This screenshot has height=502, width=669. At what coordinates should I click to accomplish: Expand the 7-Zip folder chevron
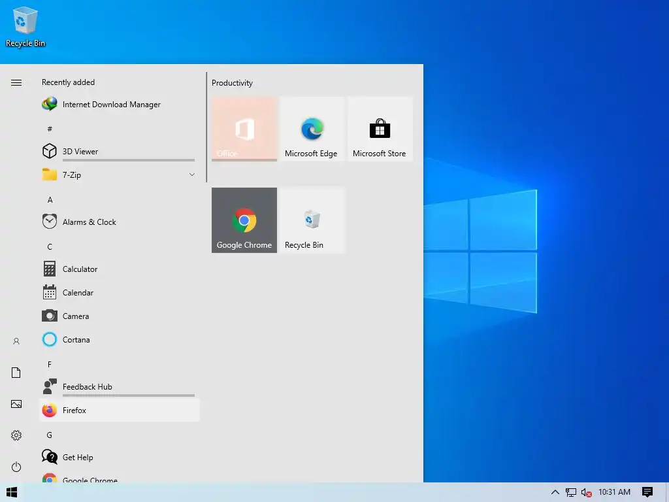tap(192, 175)
